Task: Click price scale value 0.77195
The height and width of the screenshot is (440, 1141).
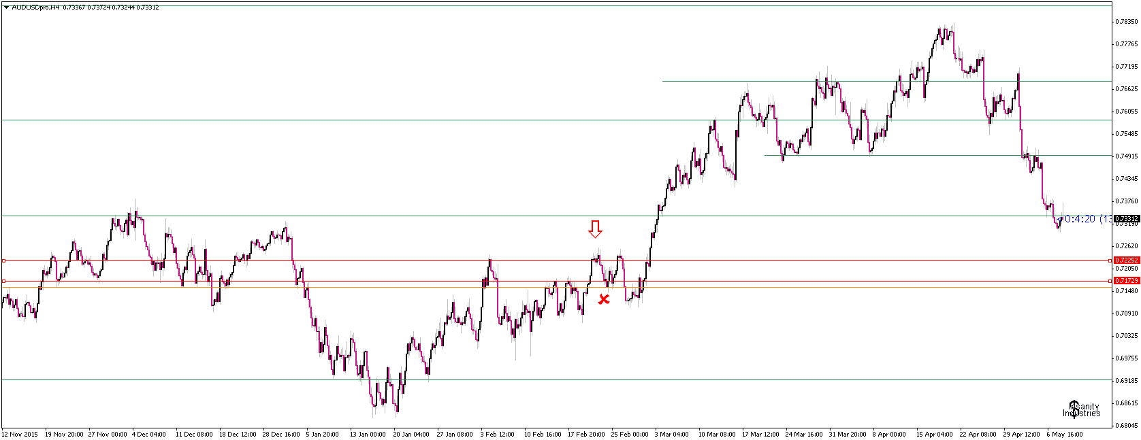Action: (1127, 67)
